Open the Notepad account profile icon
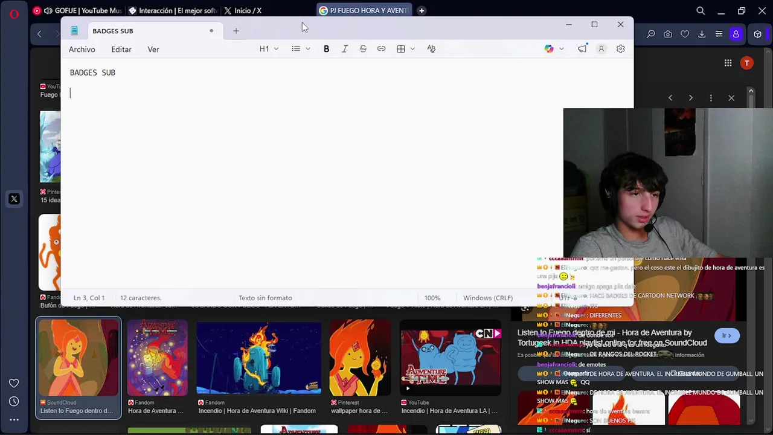 601,49
